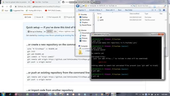The image size is (170, 96).
Task: Open the Share with menu
Action: pos(110,10)
